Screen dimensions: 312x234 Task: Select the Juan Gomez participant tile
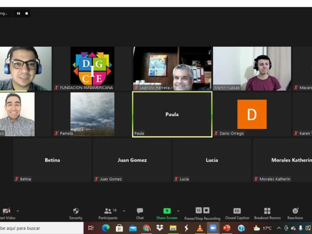pyautogui.click(x=132, y=160)
